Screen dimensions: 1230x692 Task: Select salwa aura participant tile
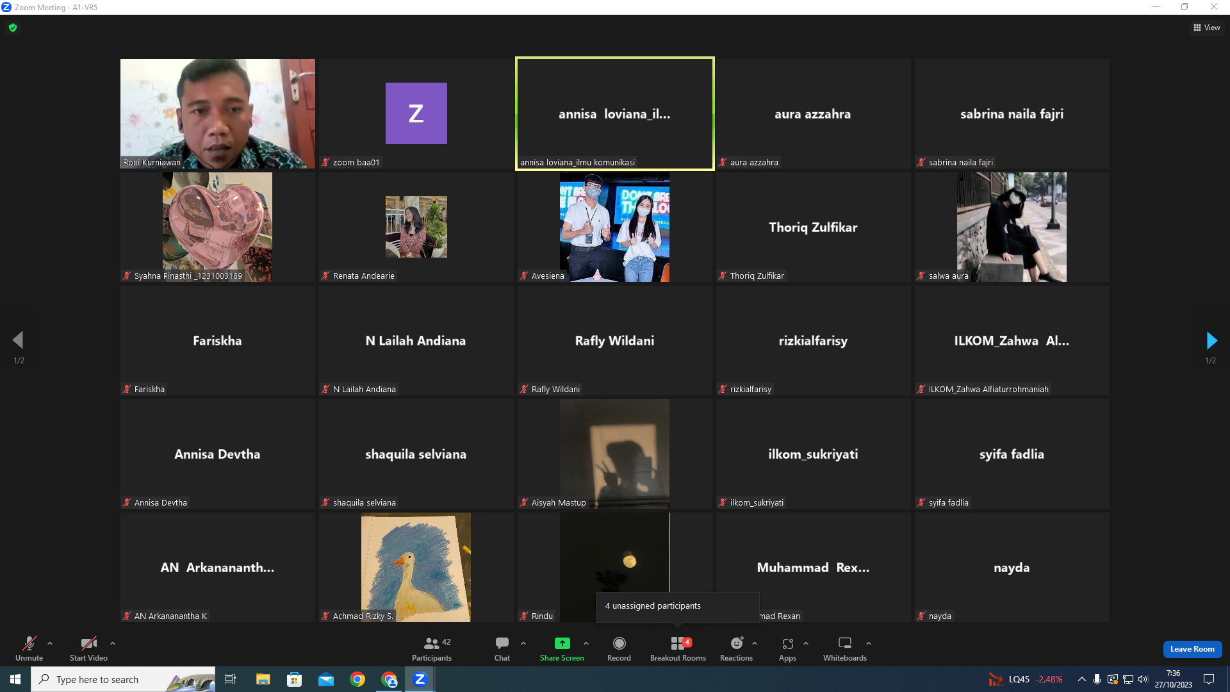[1012, 227]
